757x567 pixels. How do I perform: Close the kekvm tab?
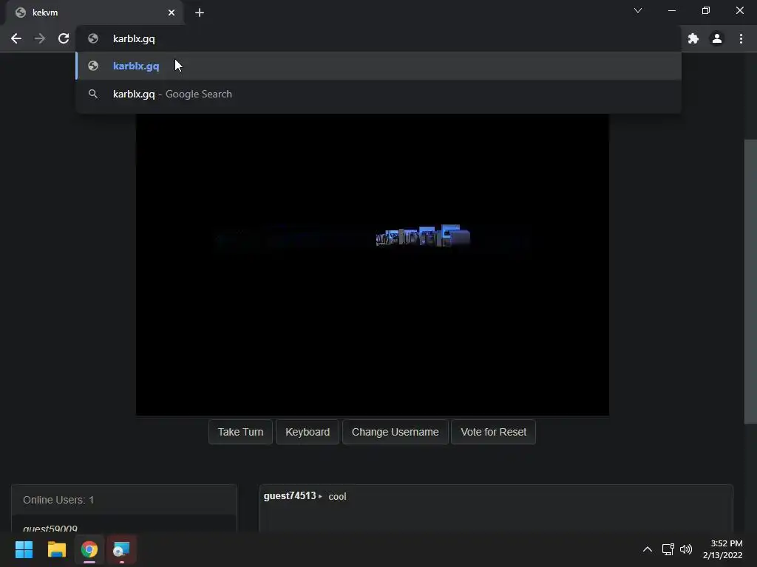[x=172, y=13]
